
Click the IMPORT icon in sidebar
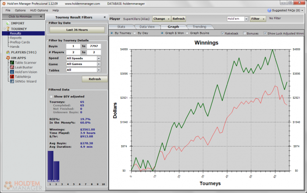[8, 23]
